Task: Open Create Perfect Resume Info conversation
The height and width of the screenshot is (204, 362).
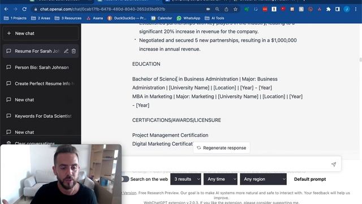Action: tap(40, 83)
